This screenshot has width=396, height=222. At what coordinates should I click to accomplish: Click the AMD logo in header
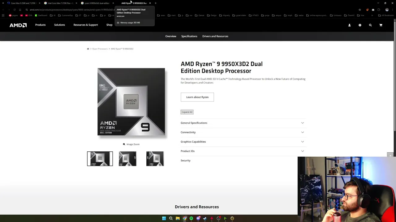[18, 25]
